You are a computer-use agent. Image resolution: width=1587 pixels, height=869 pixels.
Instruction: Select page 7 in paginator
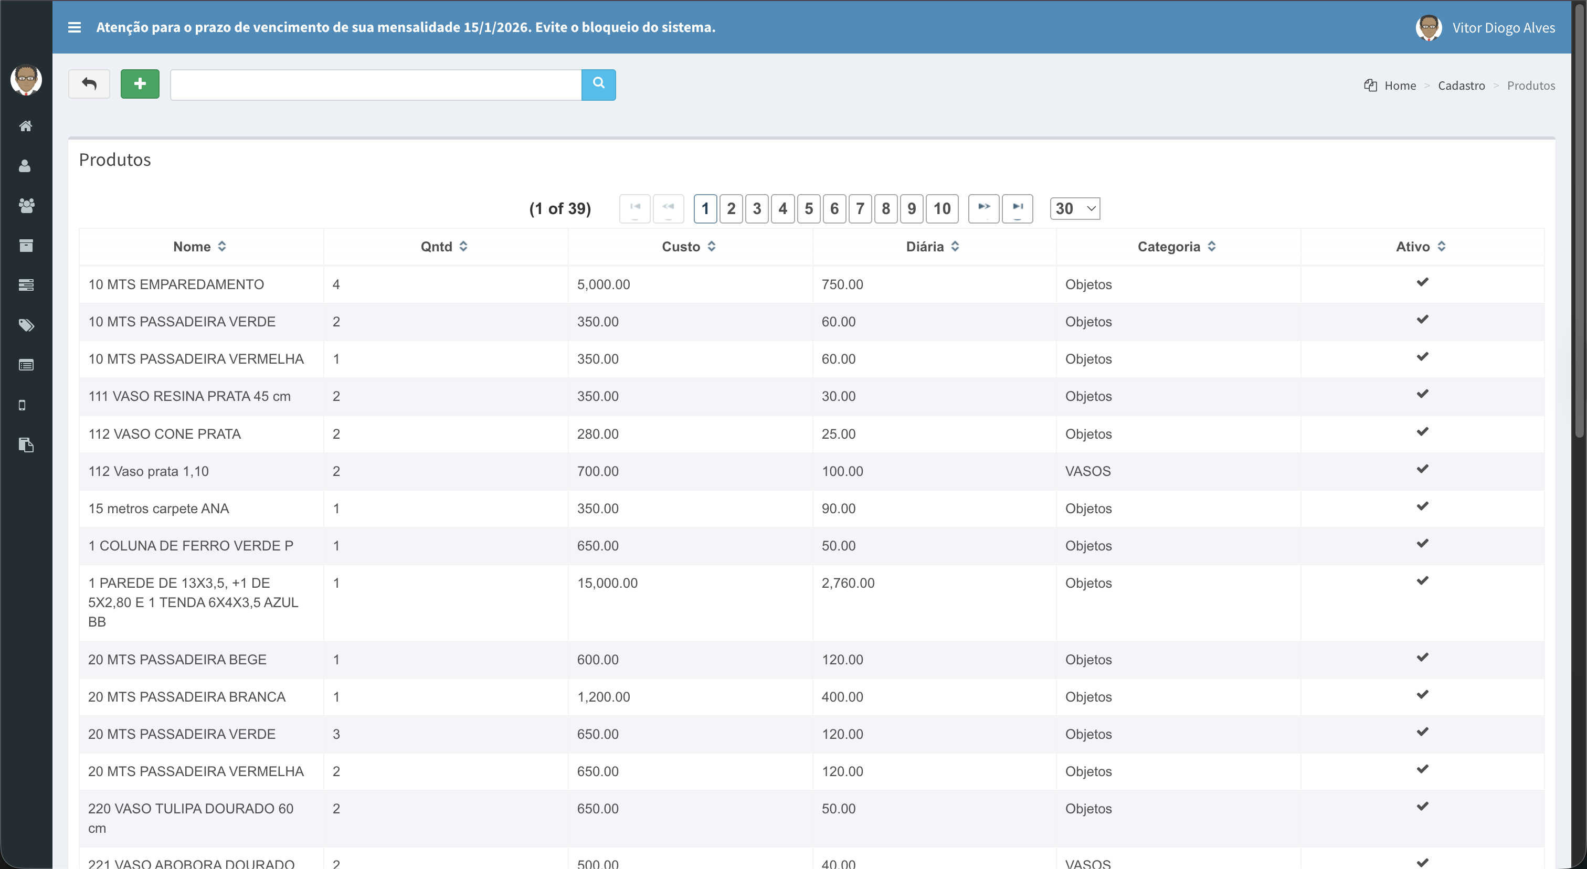pyautogui.click(x=860, y=208)
